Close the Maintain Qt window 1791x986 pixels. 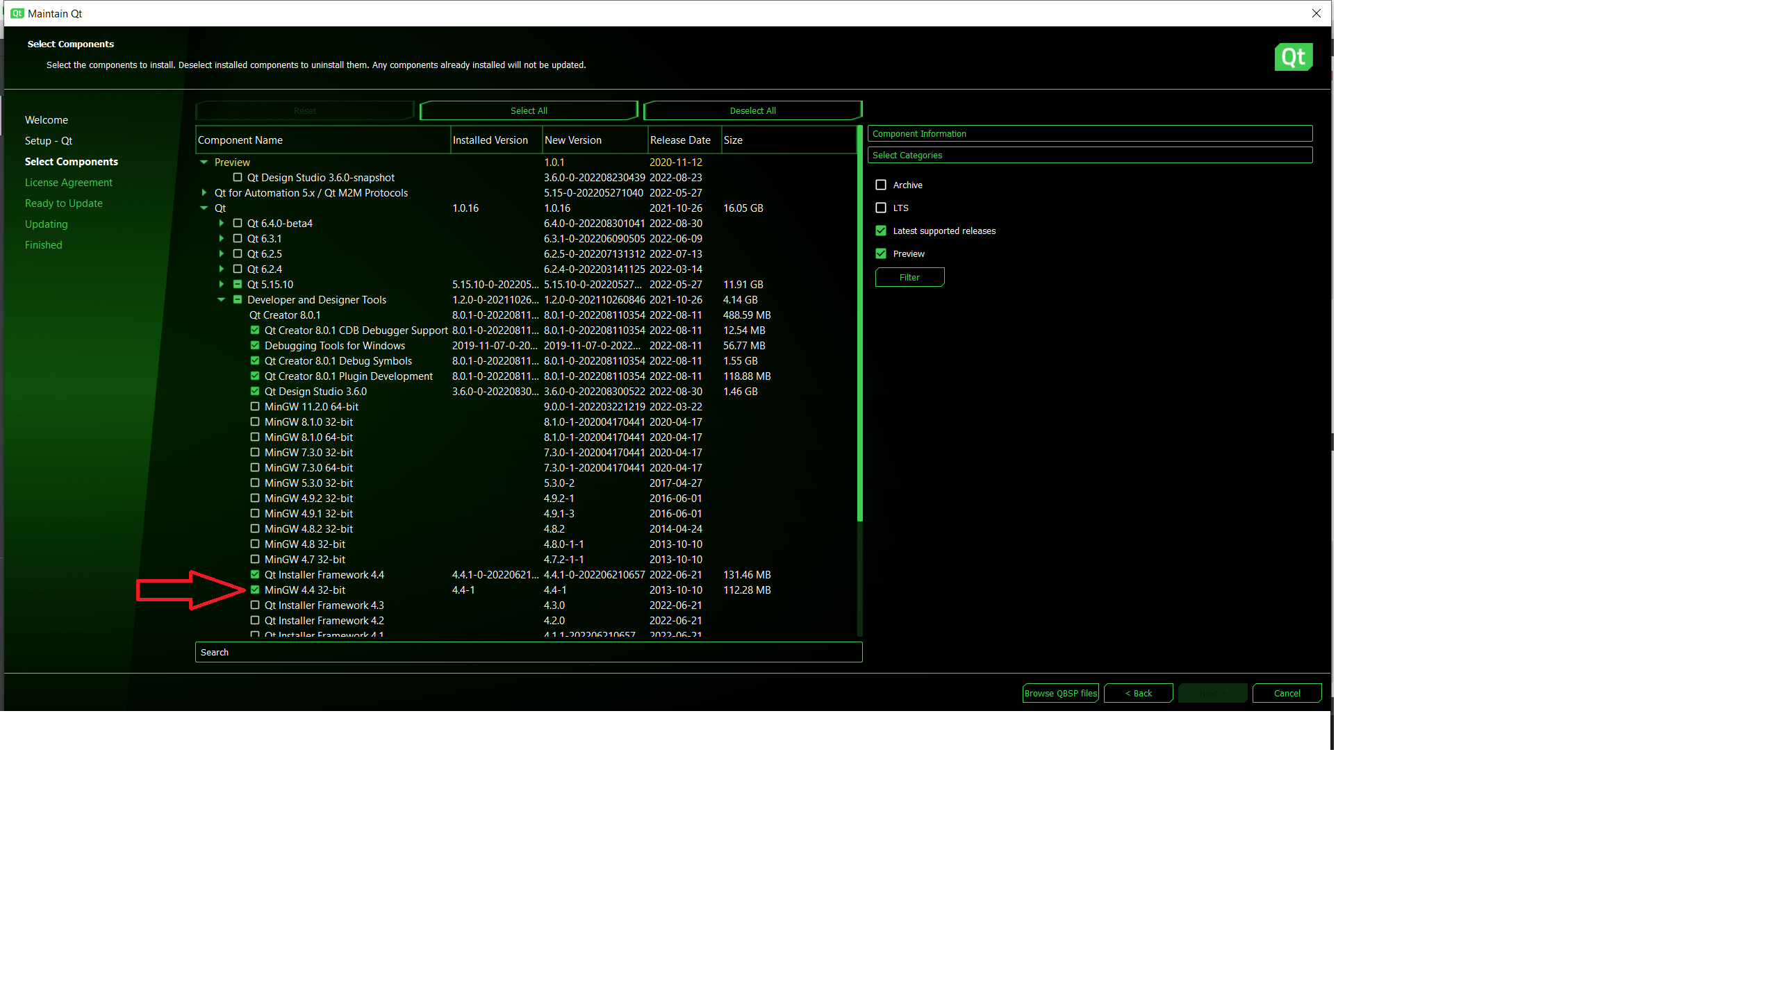[1315, 13]
